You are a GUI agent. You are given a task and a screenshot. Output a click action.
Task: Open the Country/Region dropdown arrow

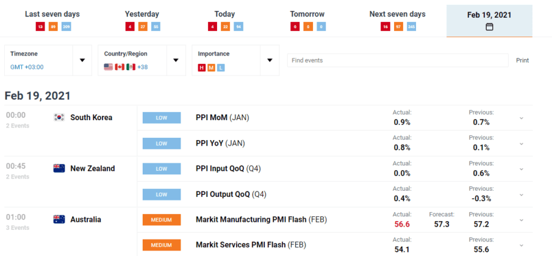[x=176, y=60]
